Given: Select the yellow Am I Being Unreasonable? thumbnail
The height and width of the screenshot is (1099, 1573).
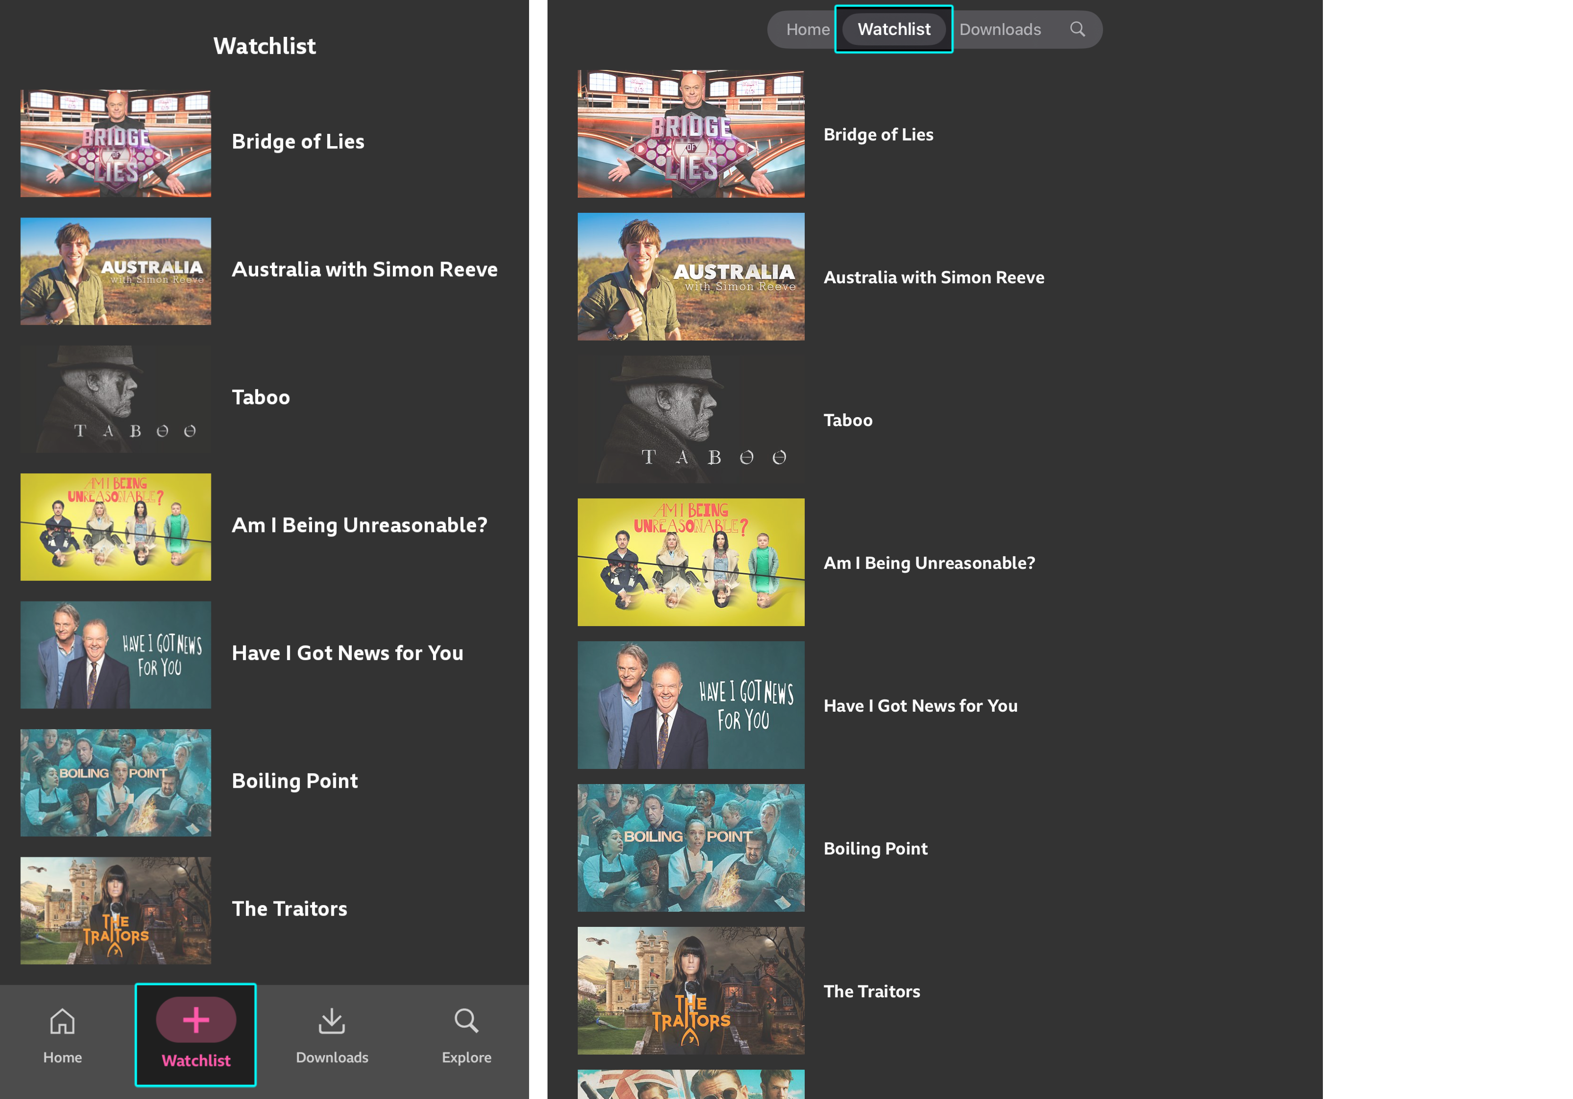Looking at the screenshot, I should (115, 526).
